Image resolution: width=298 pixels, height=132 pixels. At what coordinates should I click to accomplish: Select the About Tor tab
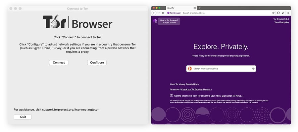[181, 8]
